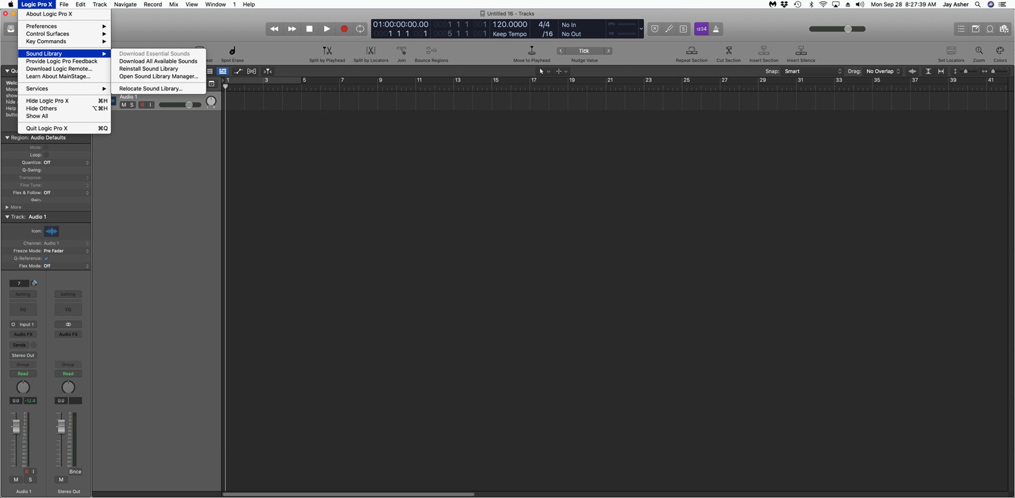Click the Bnce bounce button
1015x498 pixels.
(75, 471)
